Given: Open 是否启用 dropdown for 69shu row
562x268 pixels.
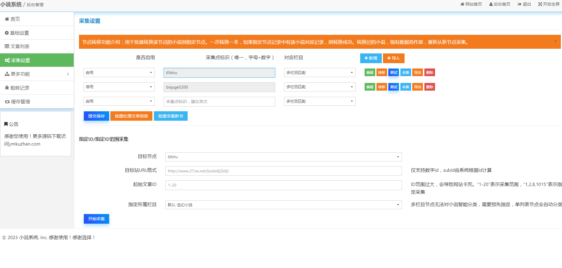Looking at the screenshot, I should click(x=119, y=73).
